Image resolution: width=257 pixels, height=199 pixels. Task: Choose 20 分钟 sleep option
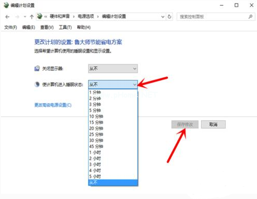click(113, 128)
